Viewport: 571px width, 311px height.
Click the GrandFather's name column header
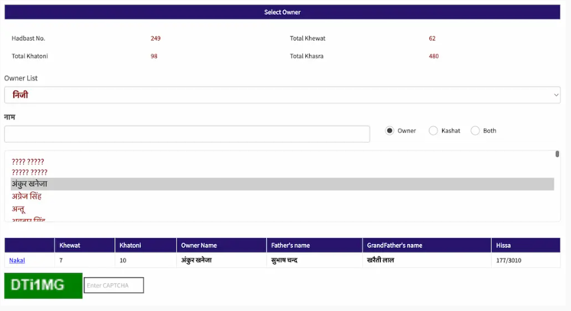(x=395, y=245)
